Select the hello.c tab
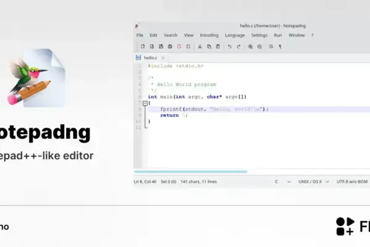The width and height of the screenshot is (370, 247). 150,57
